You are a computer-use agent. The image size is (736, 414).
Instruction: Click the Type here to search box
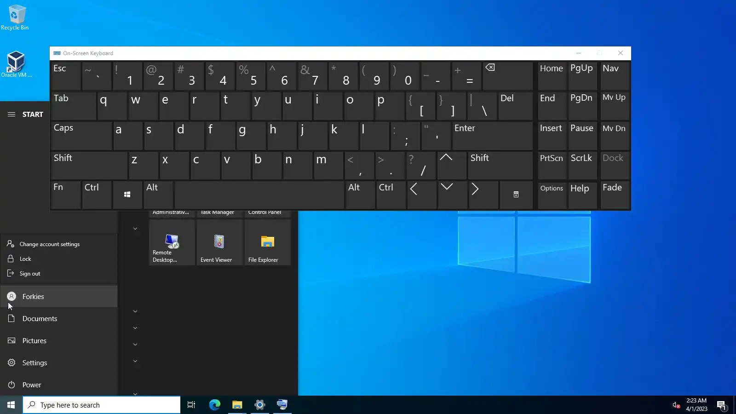tap(102, 405)
